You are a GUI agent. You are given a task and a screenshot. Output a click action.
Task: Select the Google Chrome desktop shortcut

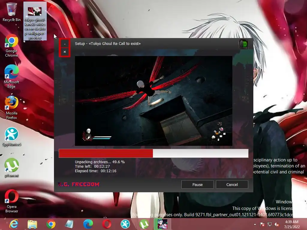[12, 46]
